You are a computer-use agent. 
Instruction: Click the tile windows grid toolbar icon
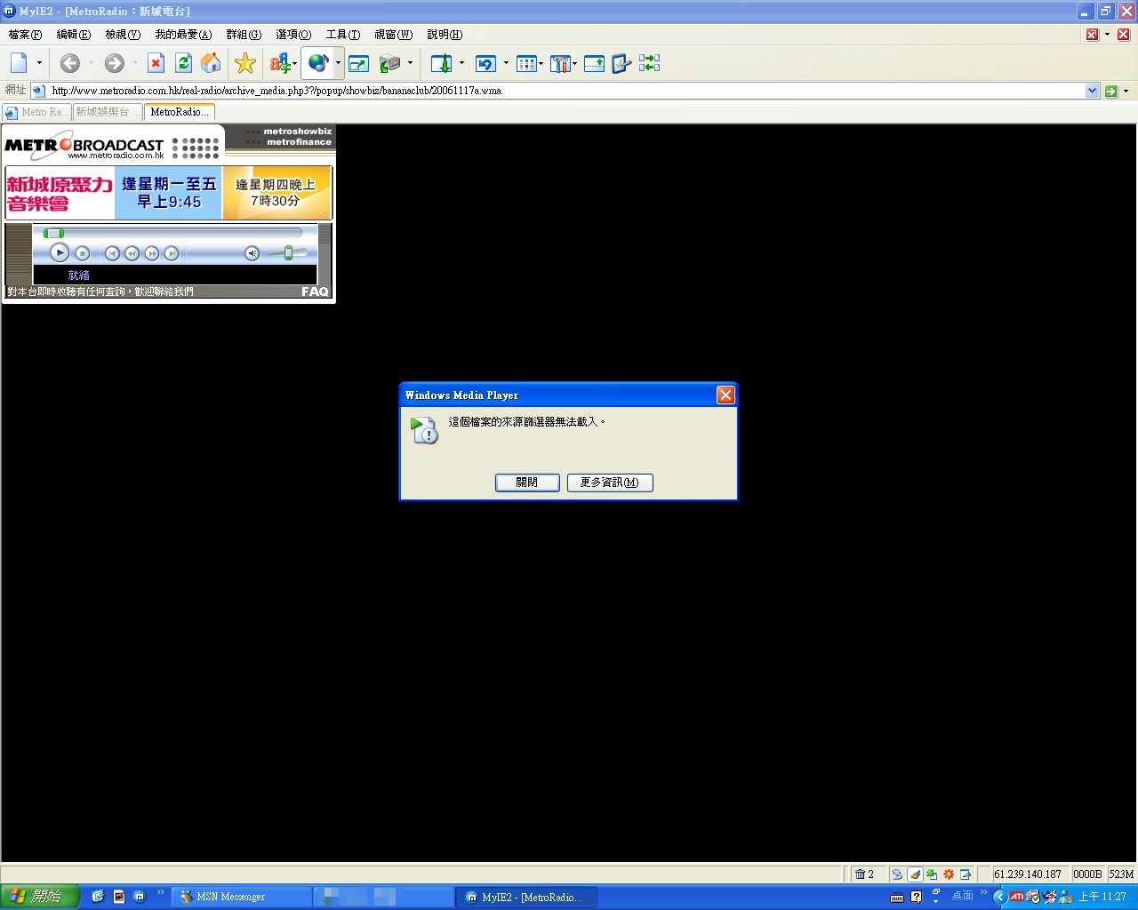[x=527, y=63]
